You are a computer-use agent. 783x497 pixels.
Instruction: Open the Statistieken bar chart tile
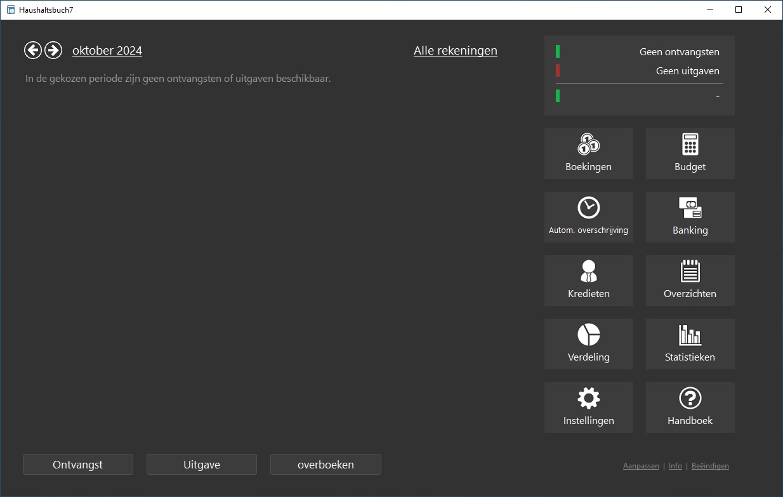point(690,343)
